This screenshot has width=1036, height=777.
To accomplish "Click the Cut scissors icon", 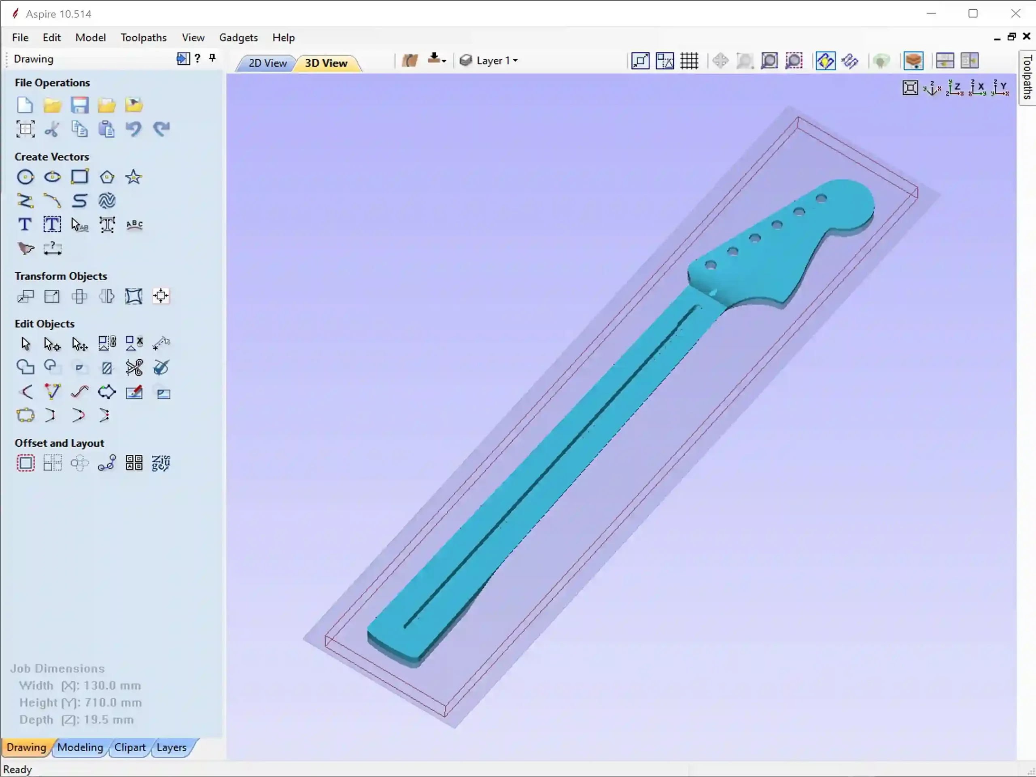I will tap(52, 129).
